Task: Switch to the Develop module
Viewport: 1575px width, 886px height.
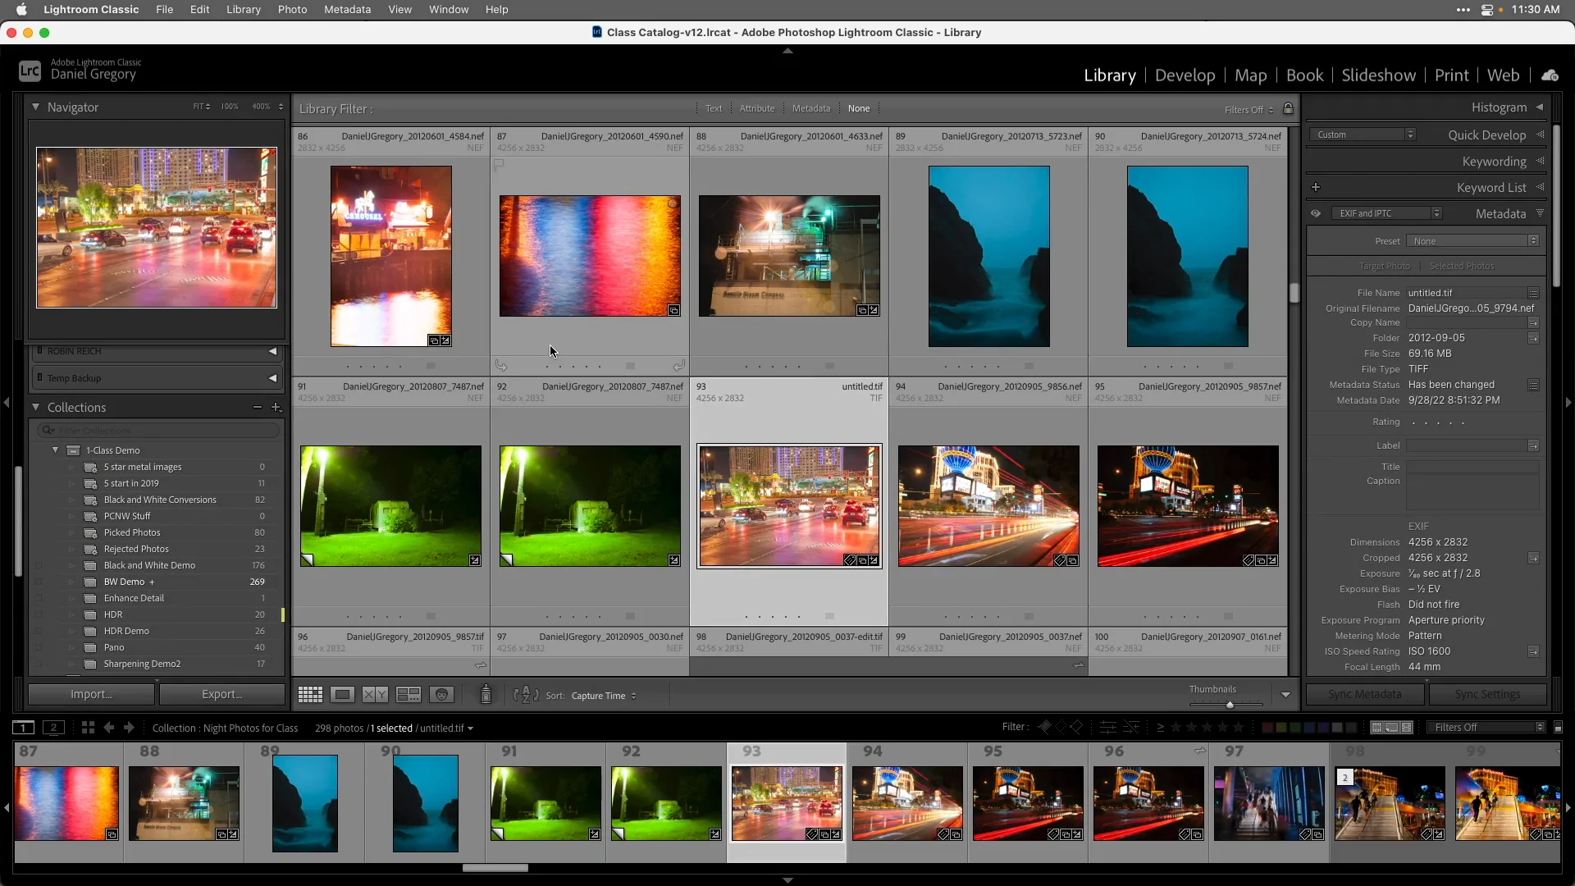Action: [x=1185, y=75]
